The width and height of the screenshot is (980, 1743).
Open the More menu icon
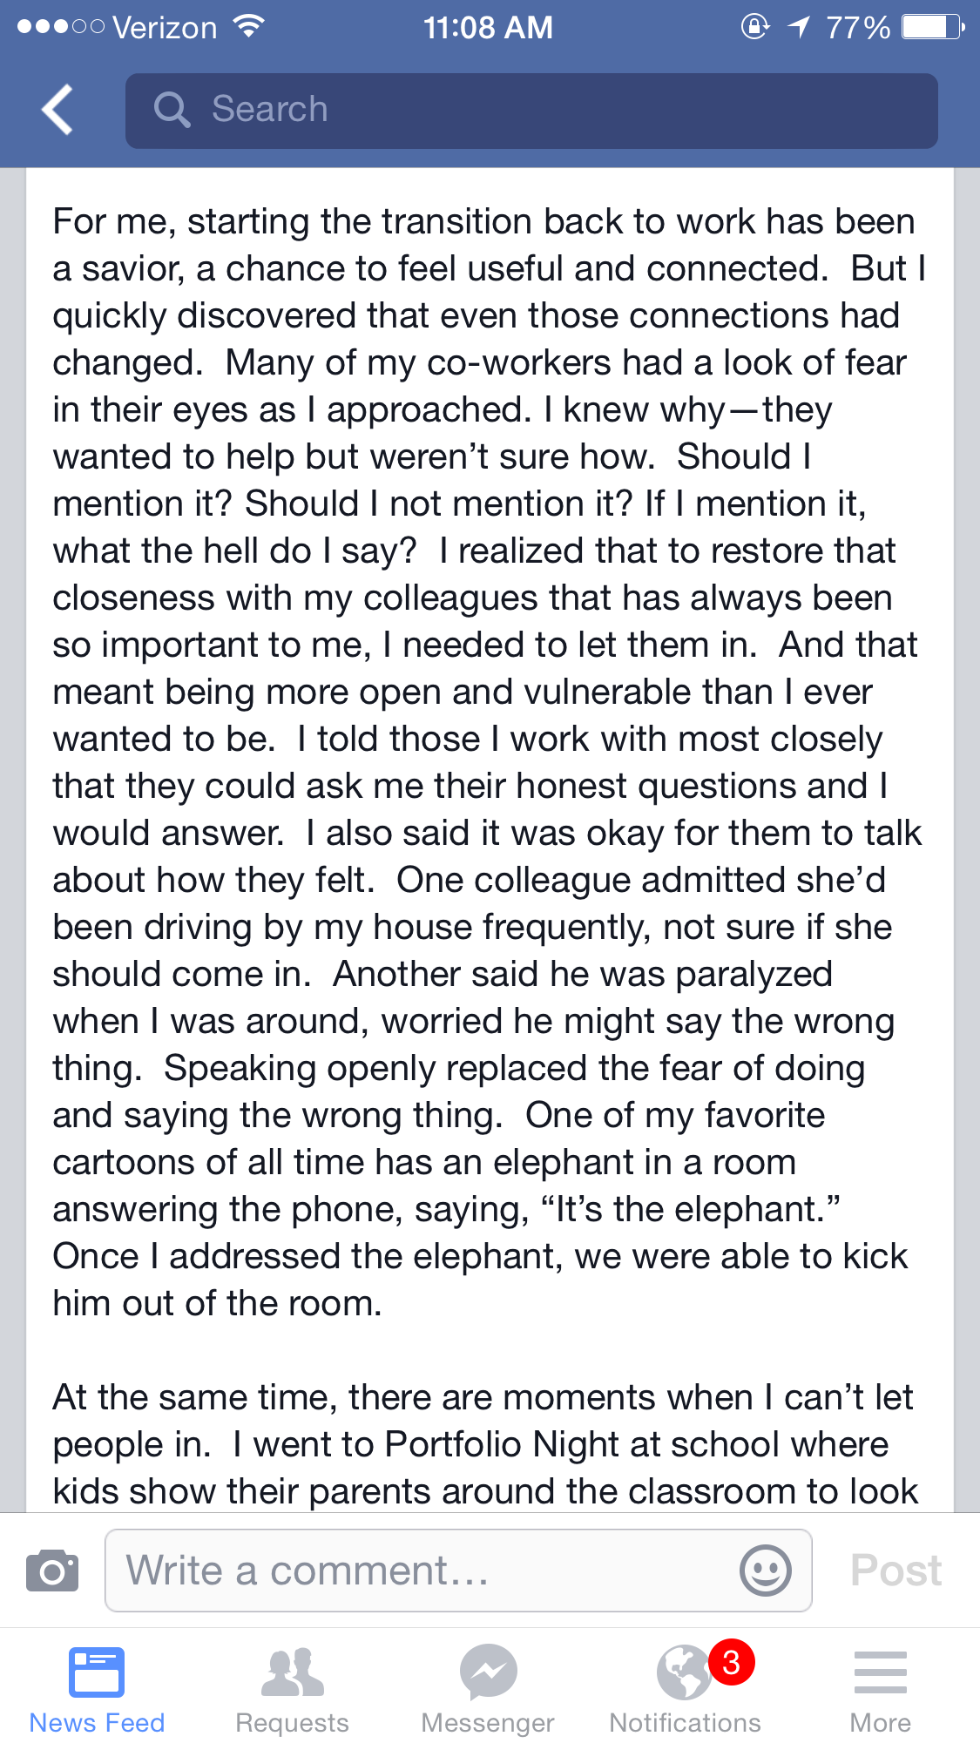880,1671
